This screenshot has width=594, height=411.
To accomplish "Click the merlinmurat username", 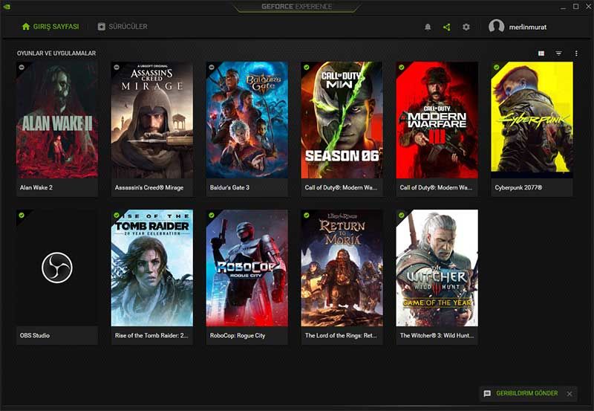I will point(528,27).
